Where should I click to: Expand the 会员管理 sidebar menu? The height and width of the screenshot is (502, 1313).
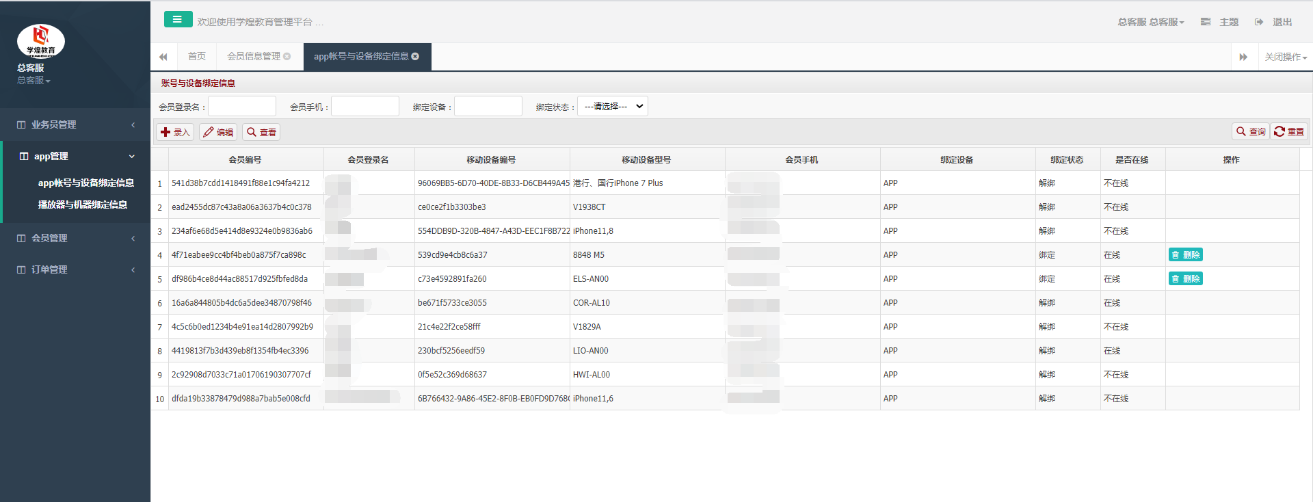[75, 238]
